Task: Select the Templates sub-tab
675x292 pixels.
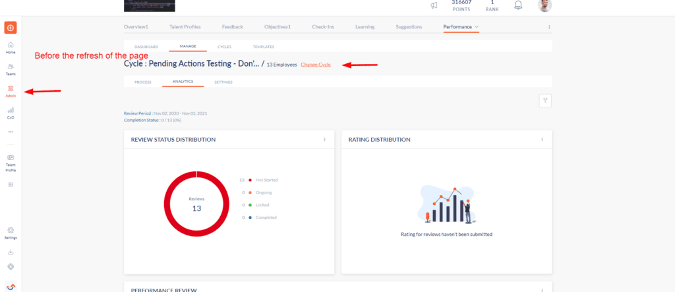Action: tap(264, 47)
